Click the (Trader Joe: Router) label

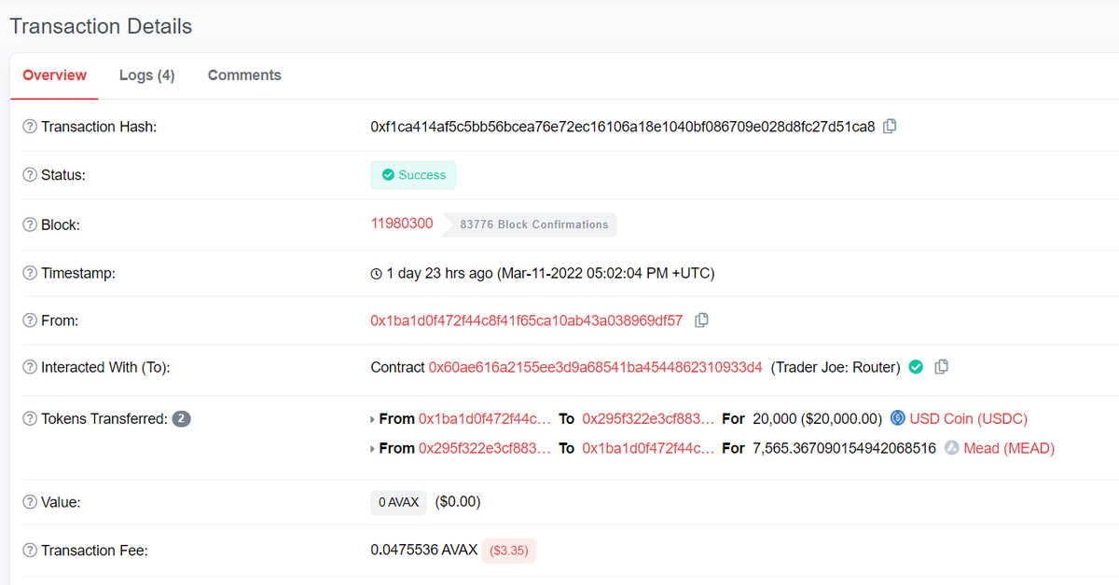[836, 367]
